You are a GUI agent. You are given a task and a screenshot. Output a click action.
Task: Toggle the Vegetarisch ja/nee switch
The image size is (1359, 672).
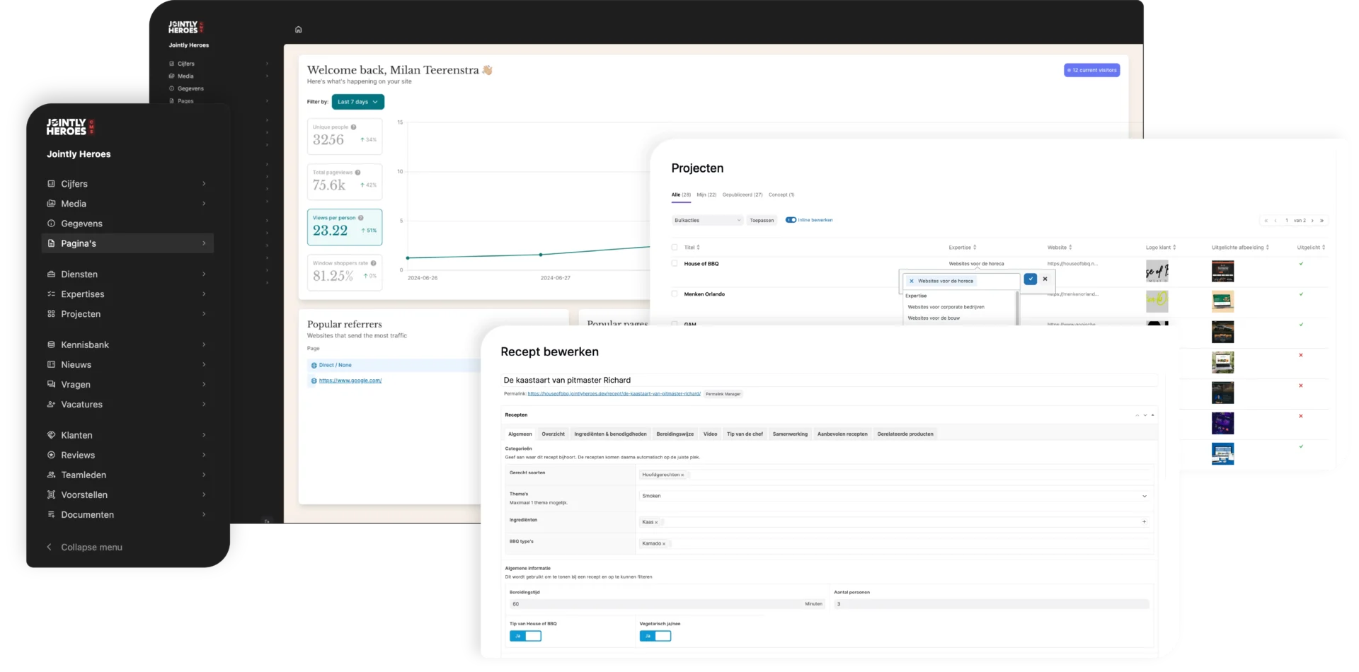655,636
